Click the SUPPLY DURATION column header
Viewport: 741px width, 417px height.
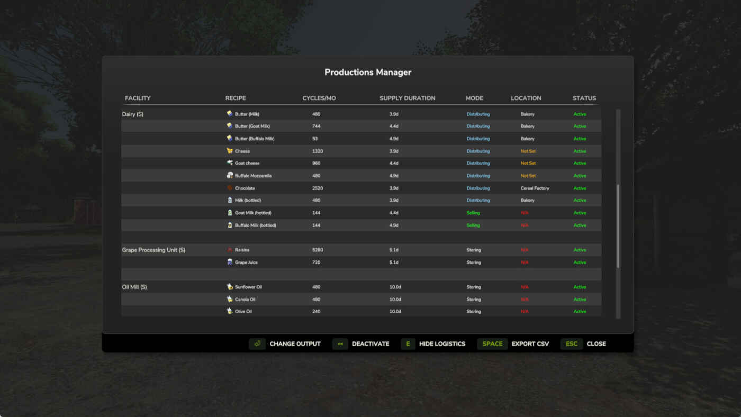pyautogui.click(x=407, y=98)
